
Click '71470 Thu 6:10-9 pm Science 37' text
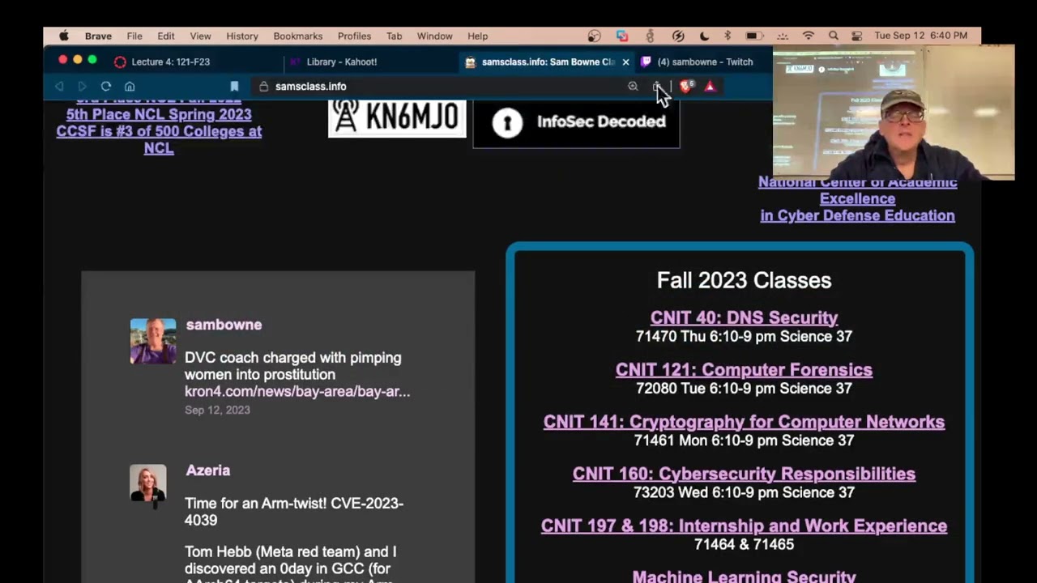744,336
